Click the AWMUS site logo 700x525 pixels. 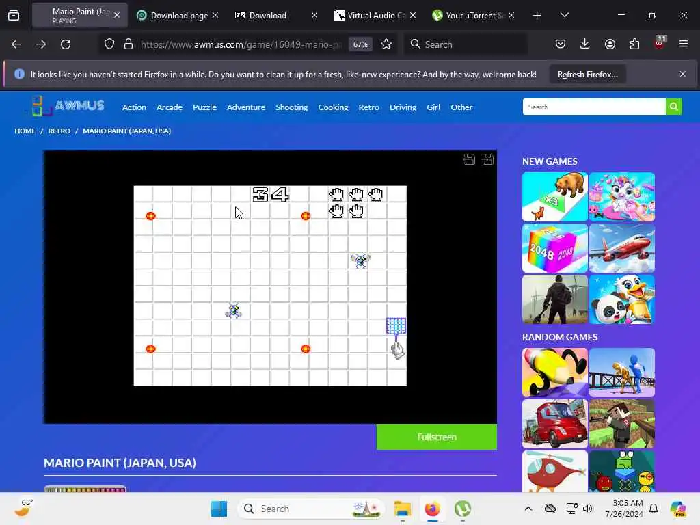coord(67,106)
